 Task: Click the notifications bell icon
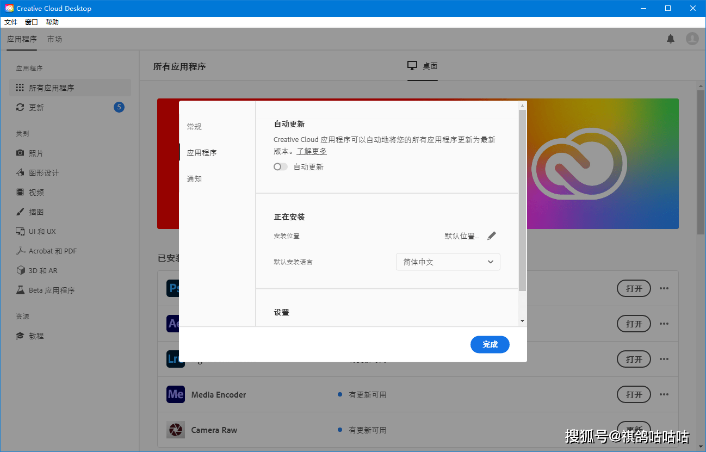click(x=671, y=39)
